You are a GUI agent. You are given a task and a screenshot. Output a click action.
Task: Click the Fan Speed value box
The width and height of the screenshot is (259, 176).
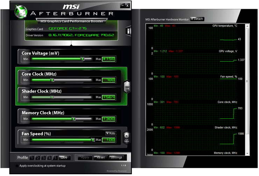(108, 140)
